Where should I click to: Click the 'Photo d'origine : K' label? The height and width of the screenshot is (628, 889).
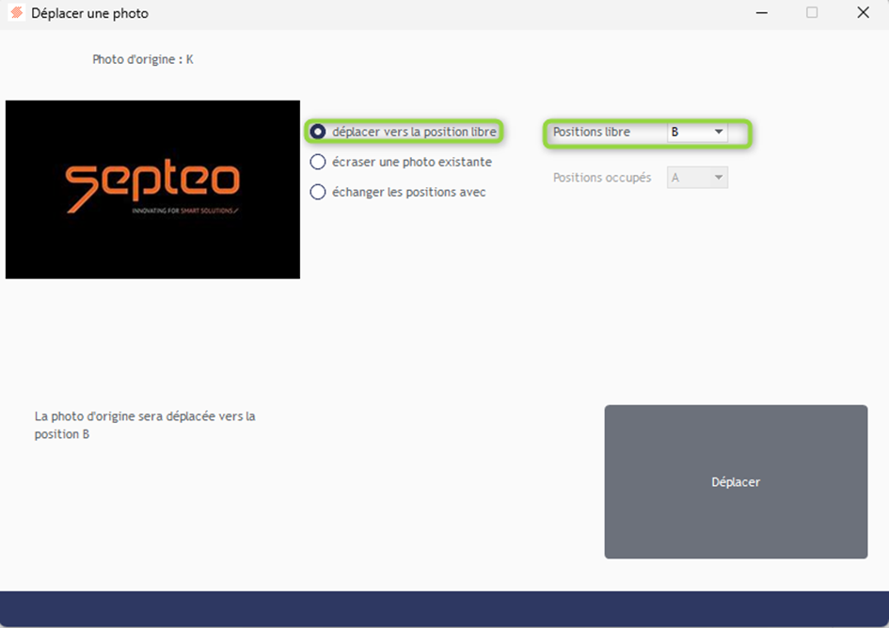[143, 59]
